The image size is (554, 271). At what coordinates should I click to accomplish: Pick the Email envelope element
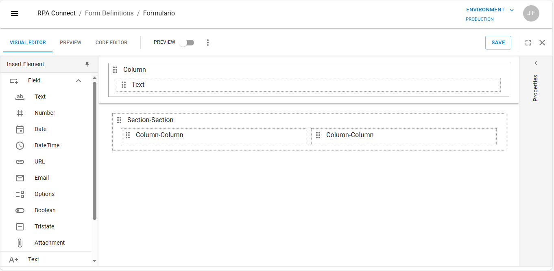click(x=20, y=178)
